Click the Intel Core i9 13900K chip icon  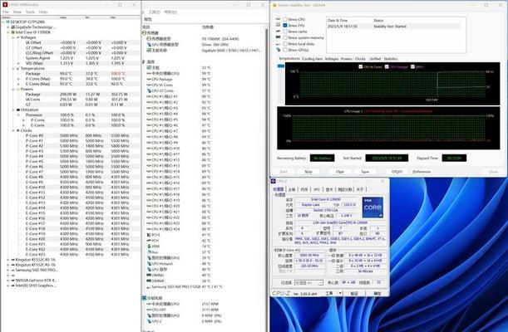point(13,32)
